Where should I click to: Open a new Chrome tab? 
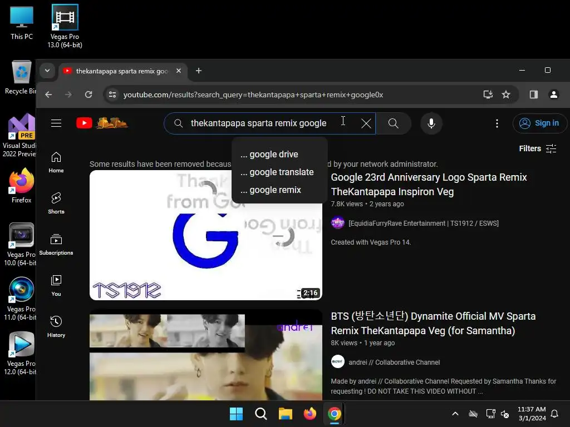[x=199, y=71]
